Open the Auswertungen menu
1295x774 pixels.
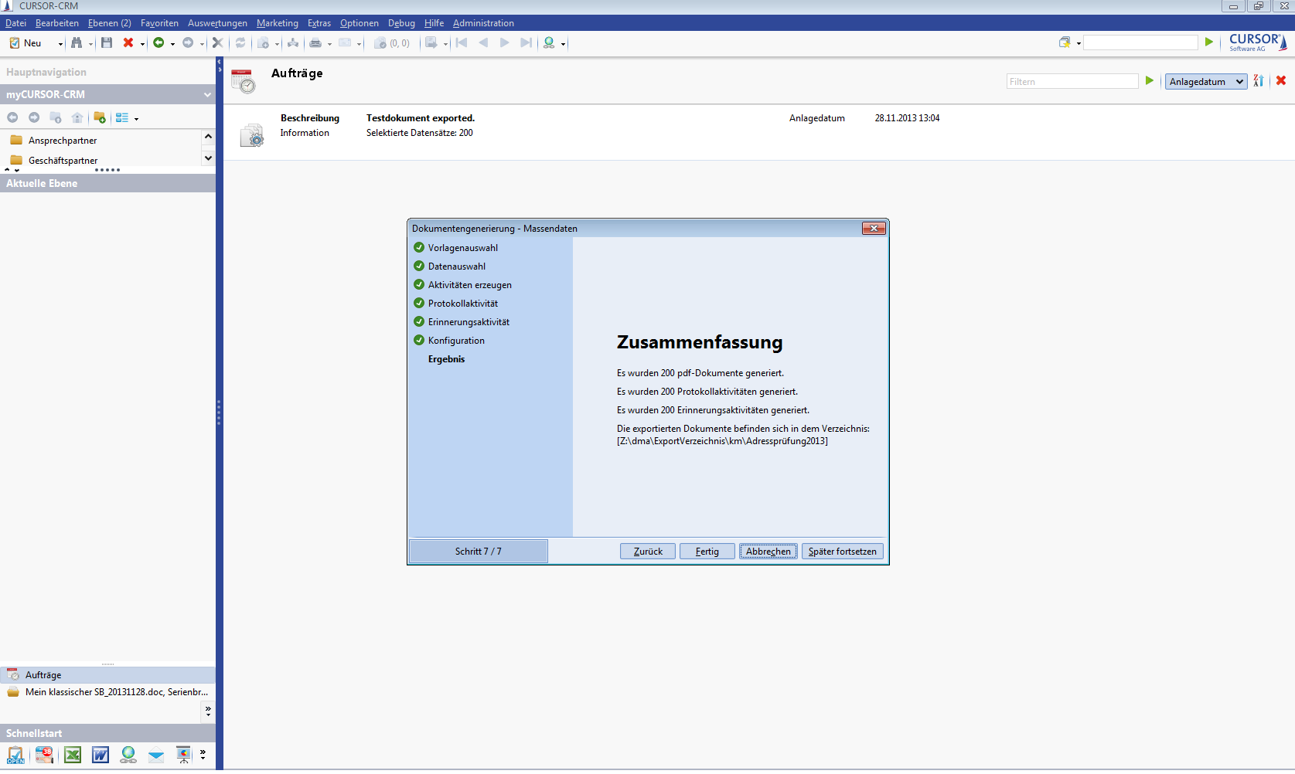click(217, 23)
